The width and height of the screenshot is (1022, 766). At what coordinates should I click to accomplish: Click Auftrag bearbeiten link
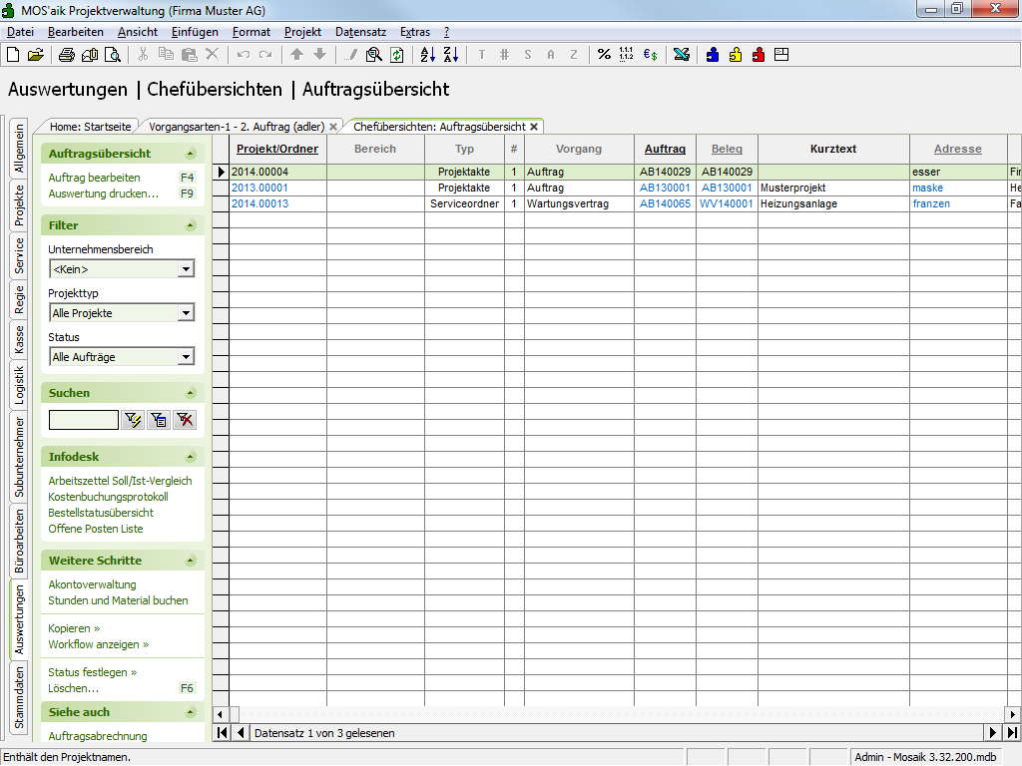(x=94, y=178)
